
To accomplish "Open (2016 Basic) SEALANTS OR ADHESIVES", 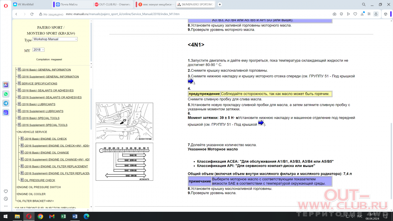I will 47,90.
